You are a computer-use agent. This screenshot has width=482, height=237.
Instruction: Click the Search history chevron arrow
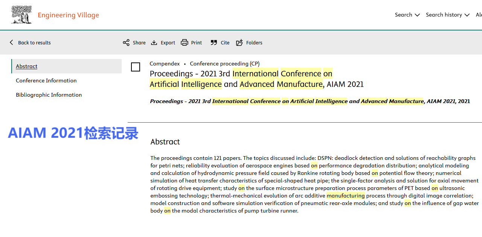pos(467,15)
